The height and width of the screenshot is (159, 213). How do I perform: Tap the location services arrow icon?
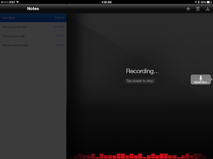click(x=196, y=2)
